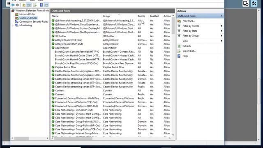Click the blue Help toolbar icon
The image size is (263, 148).
pyautogui.click(x=41, y=5)
